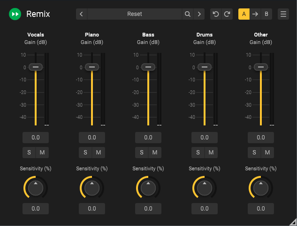Click the Drums level meter
This screenshot has width=297, height=226.
(215, 89)
